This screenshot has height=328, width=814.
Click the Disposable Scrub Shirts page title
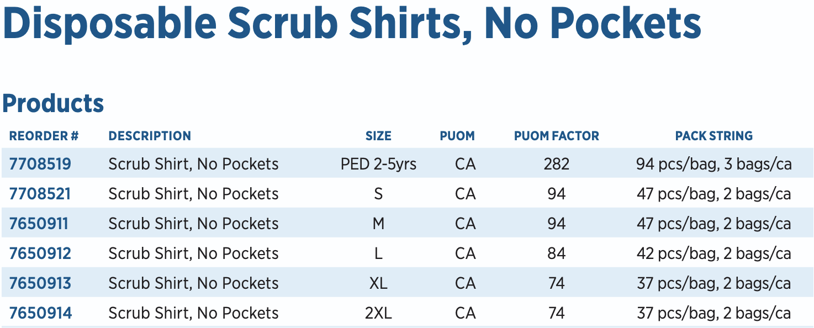click(352, 23)
